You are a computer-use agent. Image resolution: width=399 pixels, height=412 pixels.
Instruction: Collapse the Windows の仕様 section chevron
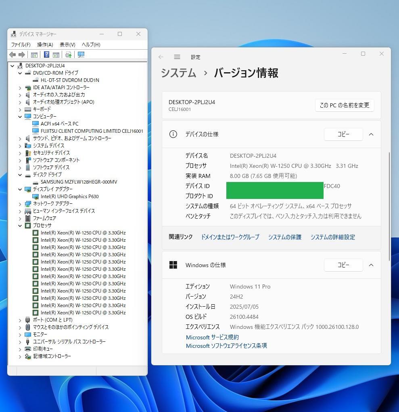371,265
